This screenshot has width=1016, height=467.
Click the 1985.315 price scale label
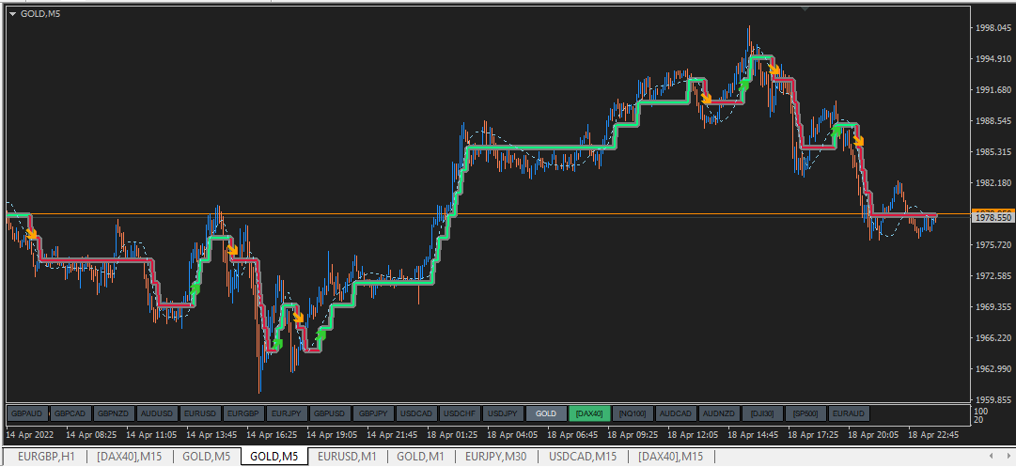point(992,152)
